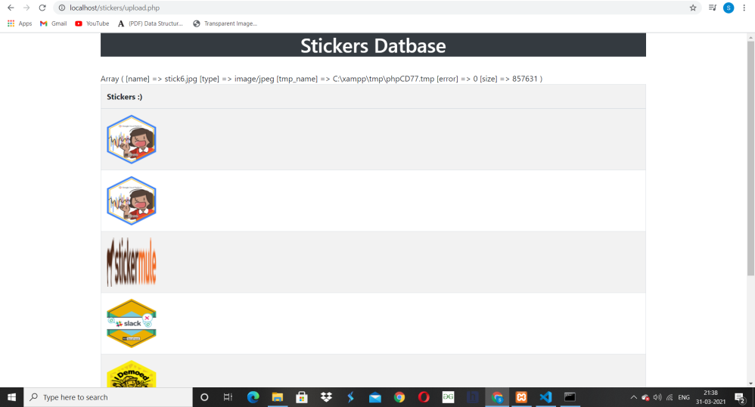Screen dimensions: 755x407
Task: Open the Wi-Fi network tray icon
Action: pos(670,397)
